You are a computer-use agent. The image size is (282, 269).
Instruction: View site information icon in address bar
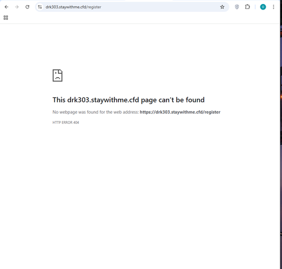coord(40,7)
